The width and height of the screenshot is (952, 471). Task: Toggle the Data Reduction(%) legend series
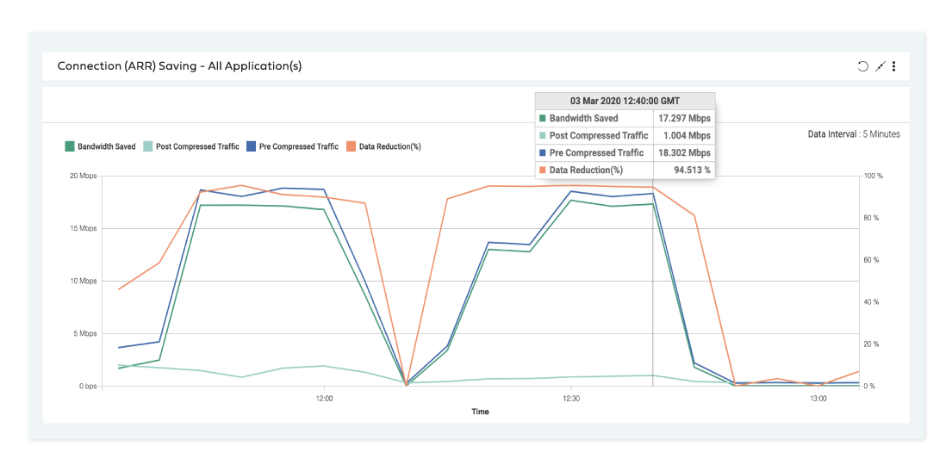[x=383, y=146]
